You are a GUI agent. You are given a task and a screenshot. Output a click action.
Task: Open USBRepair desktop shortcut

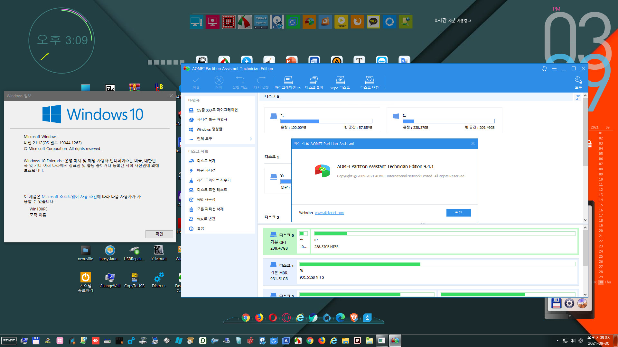pyautogui.click(x=134, y=253)
